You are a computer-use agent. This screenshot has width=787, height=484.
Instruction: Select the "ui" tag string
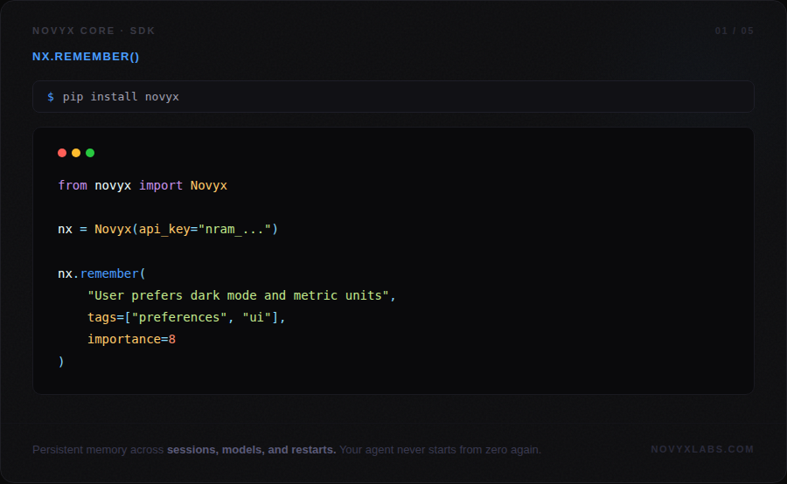pyautogui.click(x=256, y=317)
